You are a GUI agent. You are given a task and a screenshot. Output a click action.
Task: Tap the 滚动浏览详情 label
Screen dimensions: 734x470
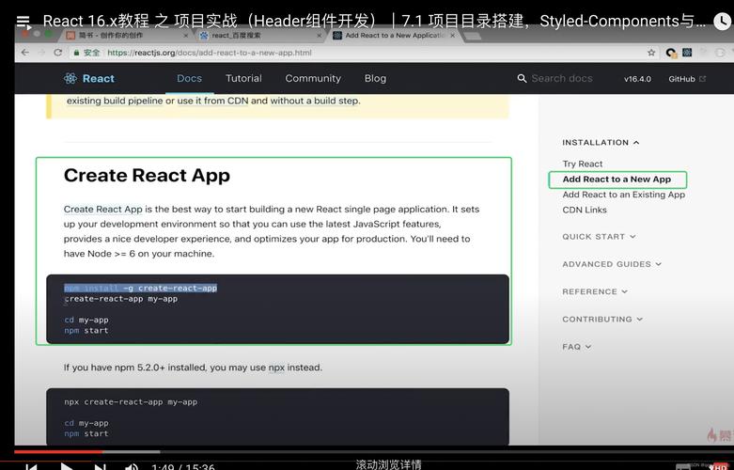point(388,464)
